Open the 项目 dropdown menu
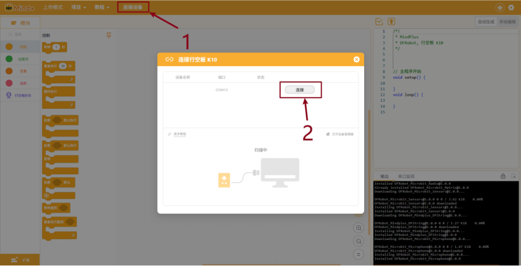 (x=79, y=7)
